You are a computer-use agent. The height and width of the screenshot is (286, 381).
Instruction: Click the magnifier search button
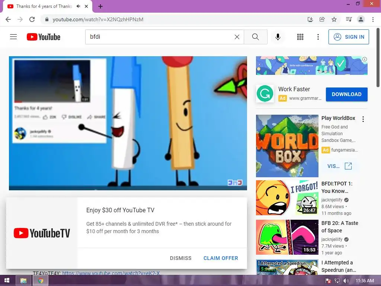click(255, 37)
